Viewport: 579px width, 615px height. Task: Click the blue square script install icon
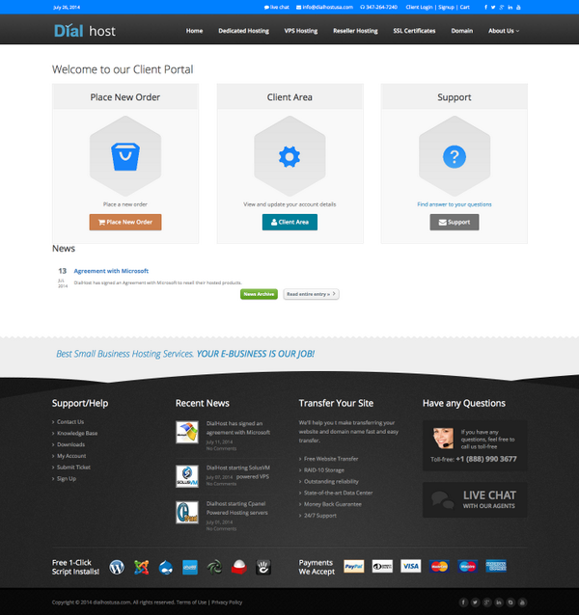point(190,567)
